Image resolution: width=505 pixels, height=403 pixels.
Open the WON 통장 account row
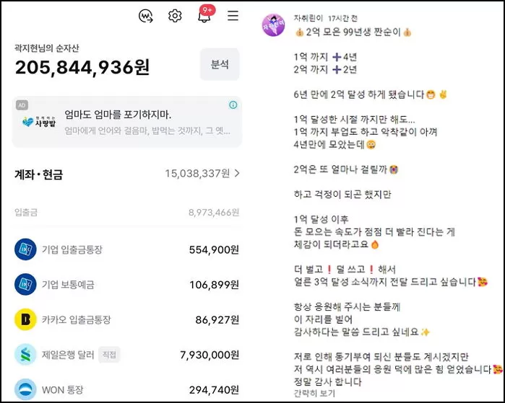pyautogui.click(x=127, y=389)
